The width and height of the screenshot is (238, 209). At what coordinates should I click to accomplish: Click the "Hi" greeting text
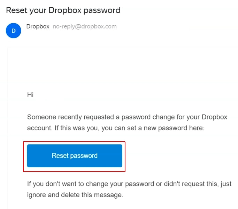30,95
